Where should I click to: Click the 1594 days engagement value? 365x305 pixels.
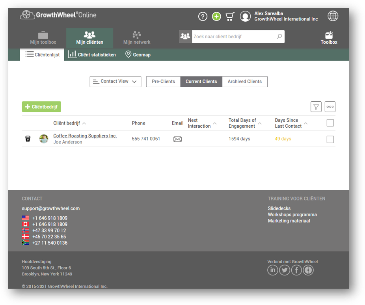click(x=239, y=139)
